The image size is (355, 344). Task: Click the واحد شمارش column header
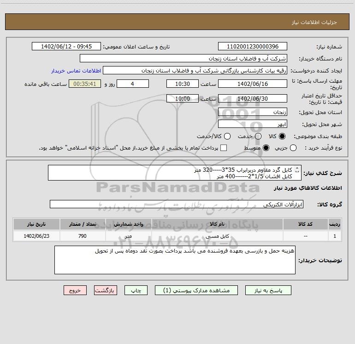128,224
